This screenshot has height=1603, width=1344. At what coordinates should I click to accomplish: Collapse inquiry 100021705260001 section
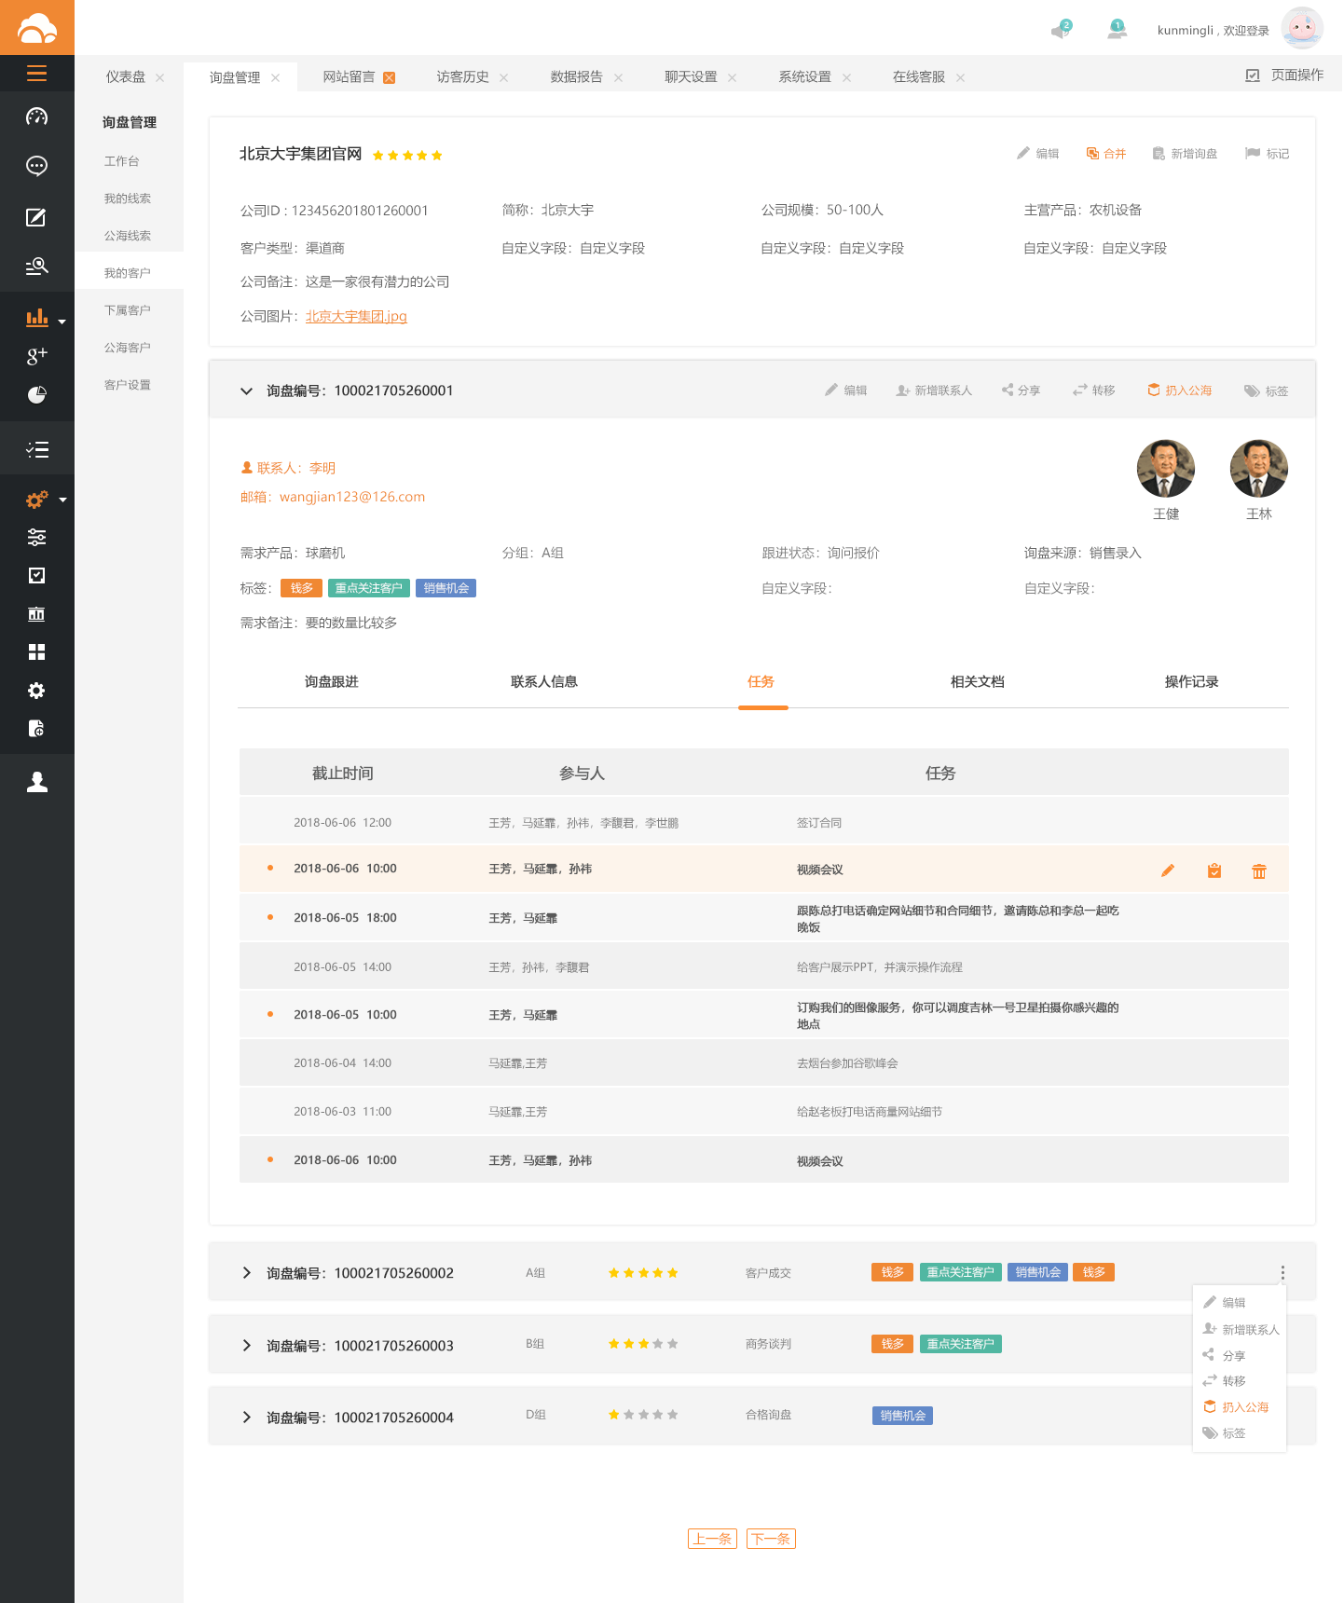pyautogui.click(x=246, y=390)
